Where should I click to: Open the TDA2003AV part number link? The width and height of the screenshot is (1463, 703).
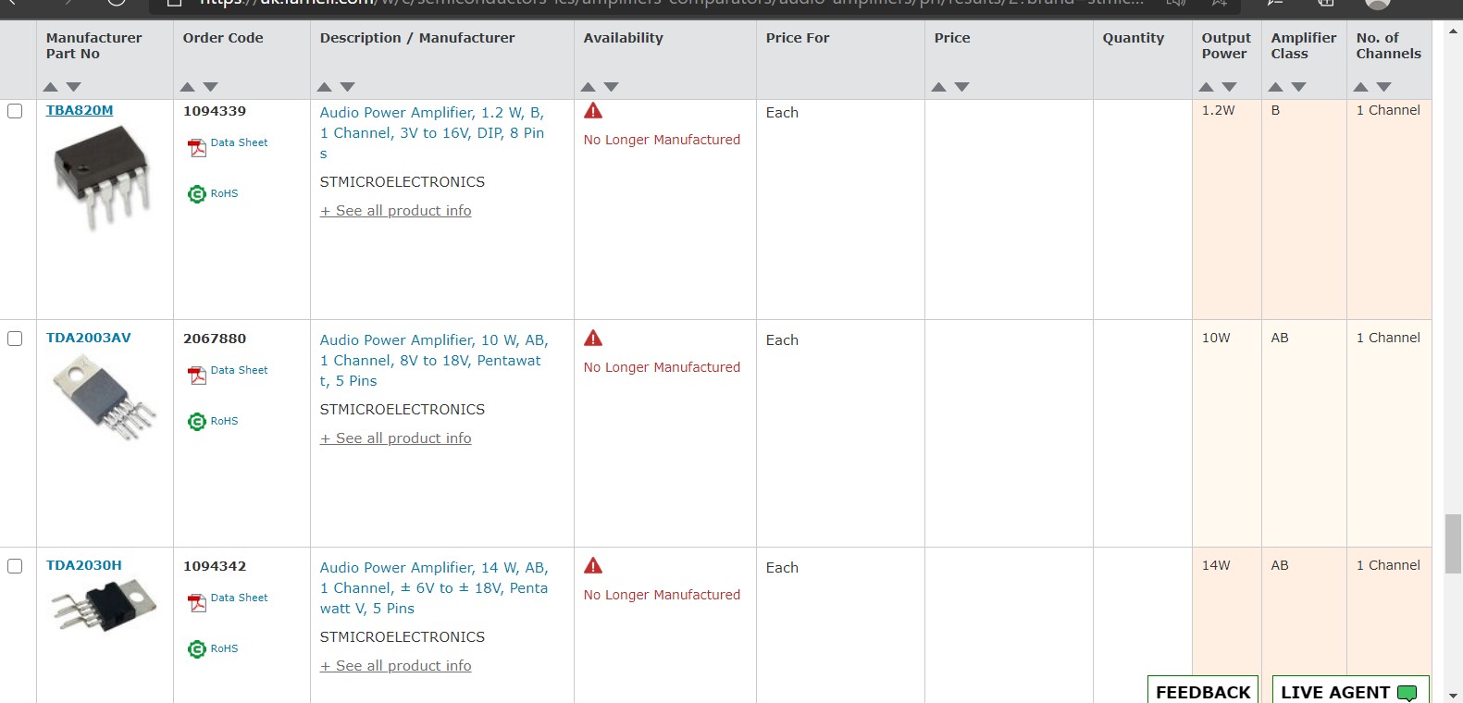click(x=89, y=338)
